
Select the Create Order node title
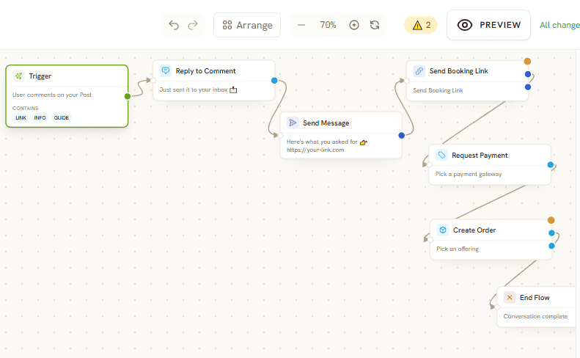pos(474,230)
